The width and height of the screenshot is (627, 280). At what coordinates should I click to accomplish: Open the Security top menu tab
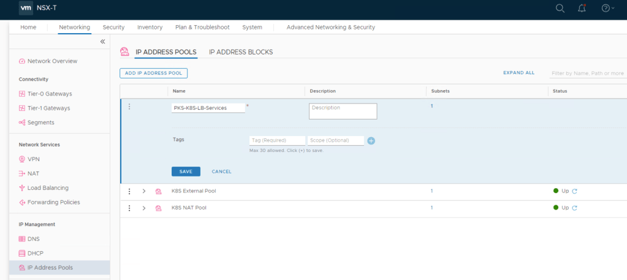pyautogui.click(x=113, y=27)
